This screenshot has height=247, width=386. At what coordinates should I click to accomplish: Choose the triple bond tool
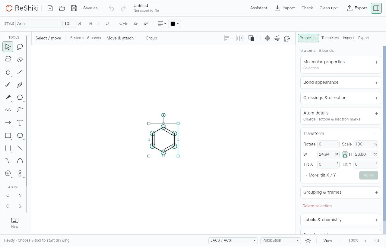point(20,85)
